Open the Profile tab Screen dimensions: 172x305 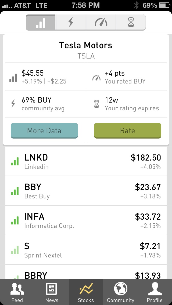(x=155, y=292)
